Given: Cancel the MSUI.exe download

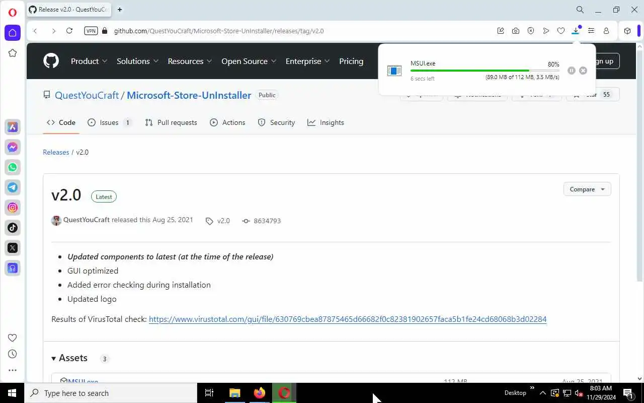Looking at the screenshot, I should tap(583, 71).
